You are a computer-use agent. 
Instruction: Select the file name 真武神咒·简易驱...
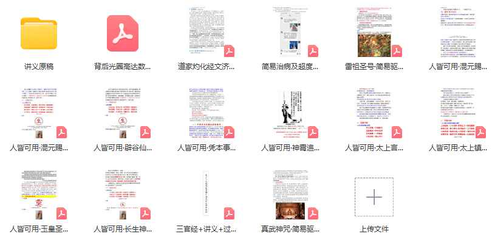(290, 229)
